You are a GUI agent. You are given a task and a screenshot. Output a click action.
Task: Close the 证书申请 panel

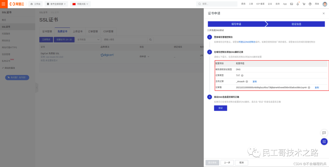pos(324,13)
